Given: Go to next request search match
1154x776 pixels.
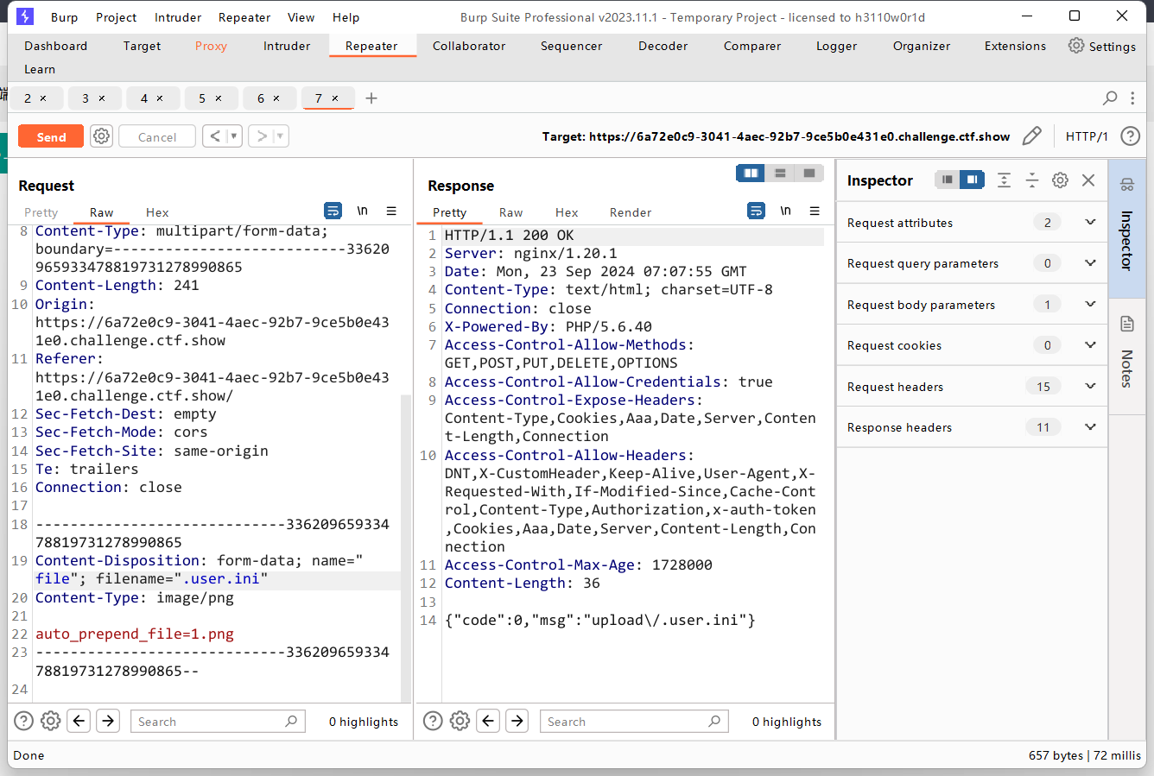Looking at the screenshot, I should pyautogui.click(x=108, y=721).
